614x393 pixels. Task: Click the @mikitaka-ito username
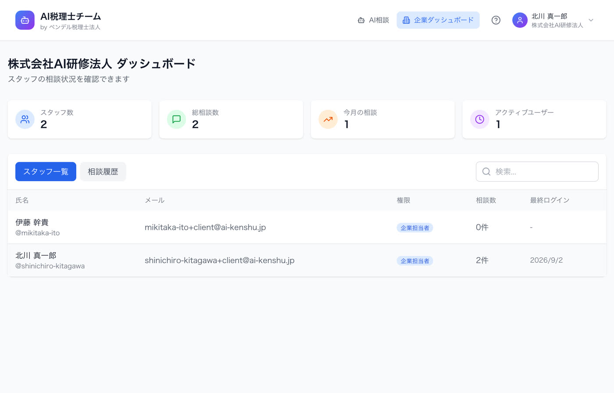pos(38,233)
